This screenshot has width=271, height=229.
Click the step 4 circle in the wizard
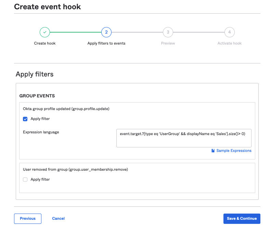(x=230, y=32)
